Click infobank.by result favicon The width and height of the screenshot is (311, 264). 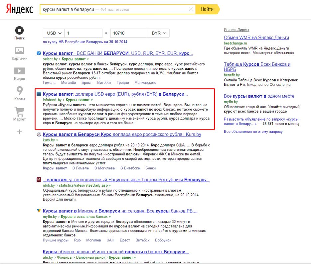pos(39,94)
